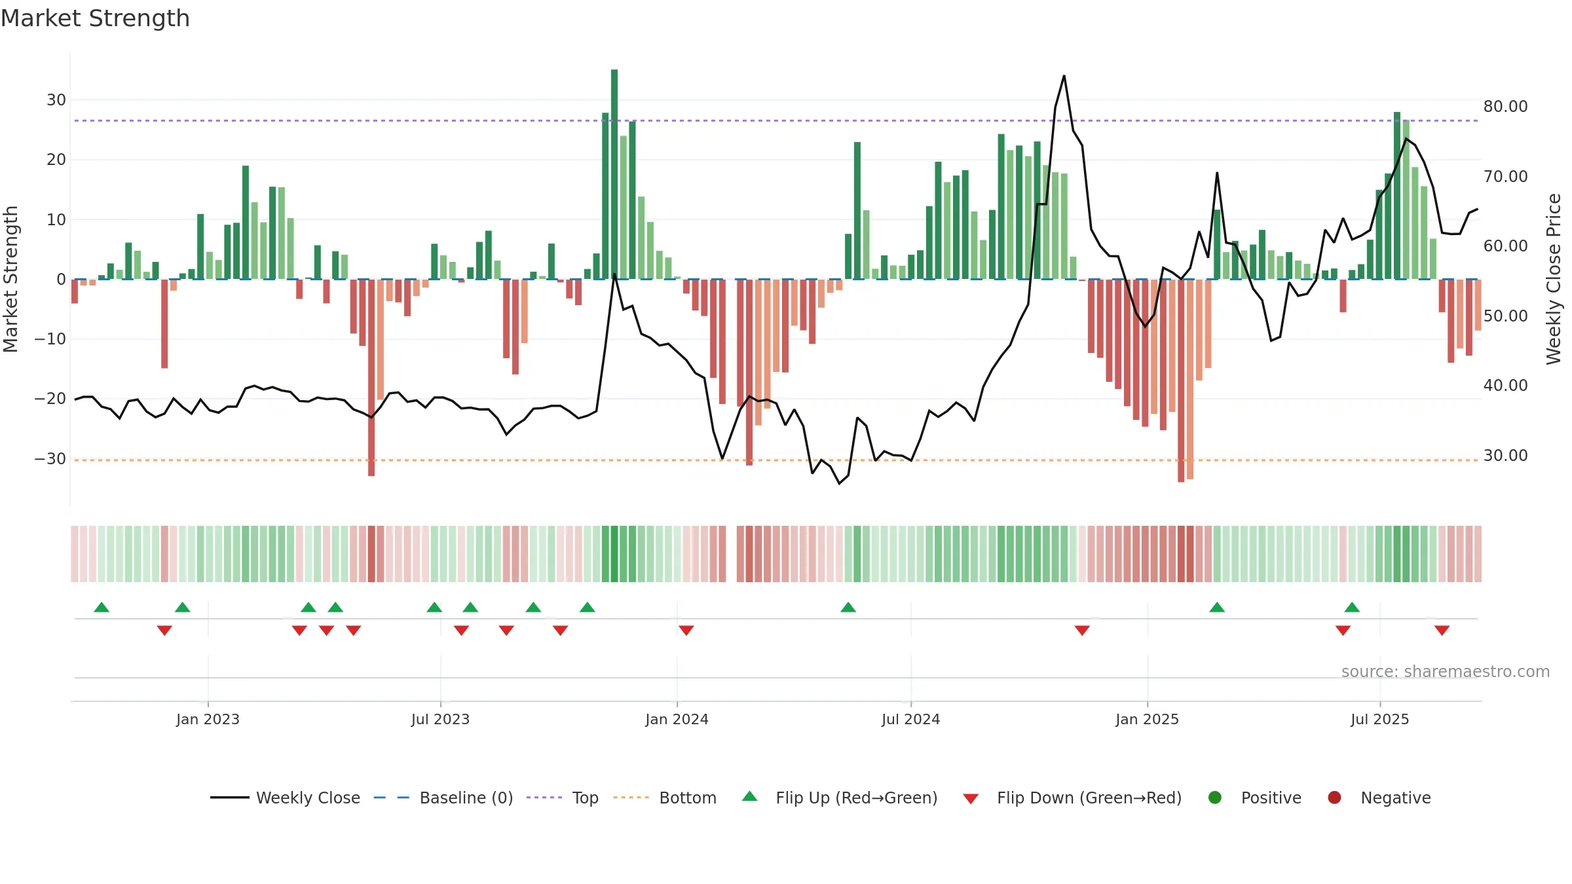Image resolution: width=1572 pixels, height=884 pixels.
Task: Click the Weekly Close peak above 80.00
Action: coord(1064,76)
